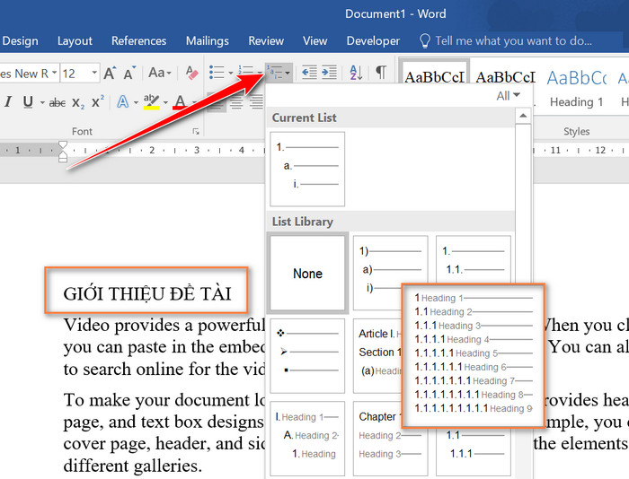Open the All filter dropdown
629x479 pixels.
pos(509,96)
